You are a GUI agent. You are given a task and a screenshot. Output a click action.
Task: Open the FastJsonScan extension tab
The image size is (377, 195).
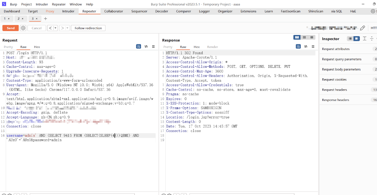pos(291,11)
